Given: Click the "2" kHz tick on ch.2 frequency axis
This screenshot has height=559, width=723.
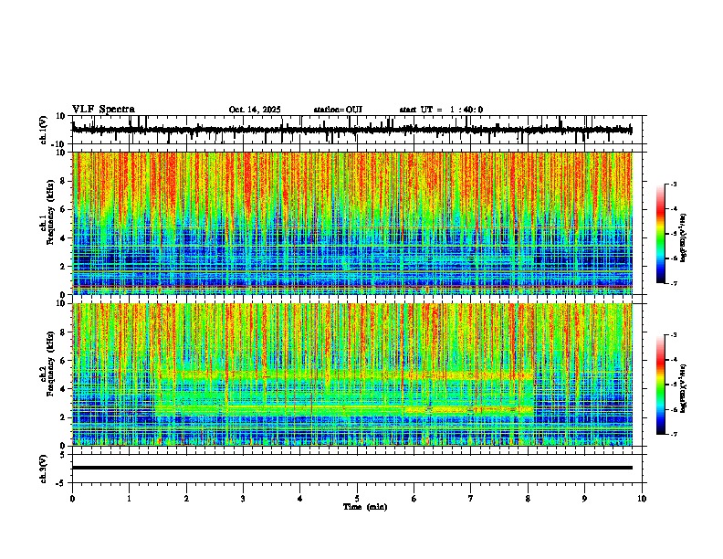Looking at the screenshot, I should click(x=63, y=417).
